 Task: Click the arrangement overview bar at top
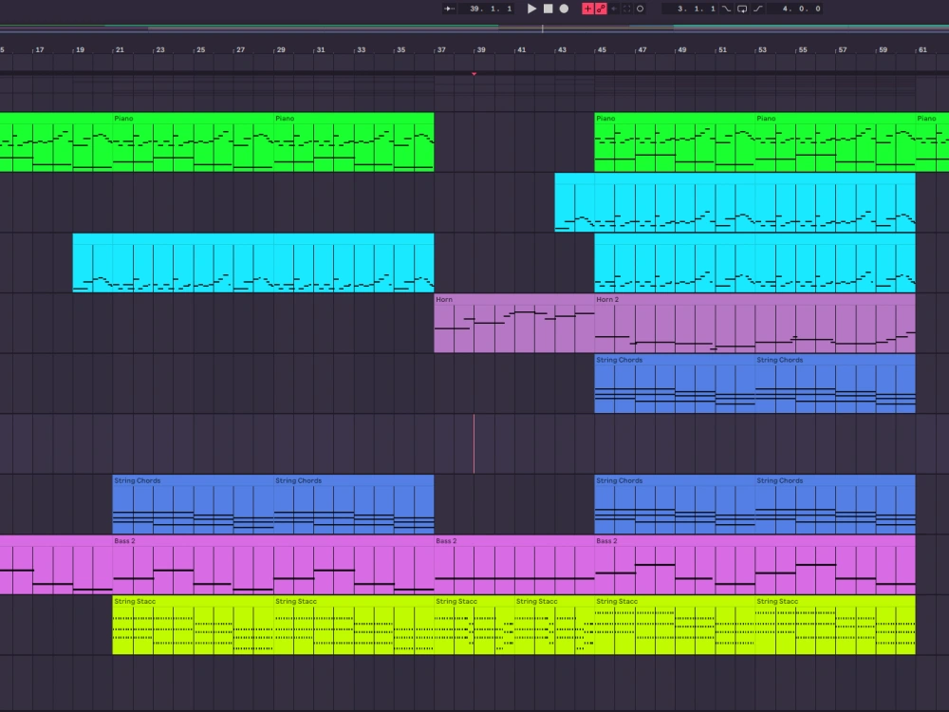[474, 28]
